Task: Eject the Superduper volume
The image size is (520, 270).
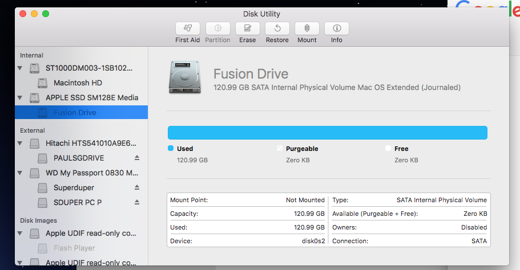Action: (137, 187)
